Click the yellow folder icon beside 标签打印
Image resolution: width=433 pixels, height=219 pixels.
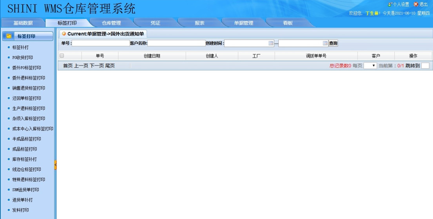(x=9, y=36)
